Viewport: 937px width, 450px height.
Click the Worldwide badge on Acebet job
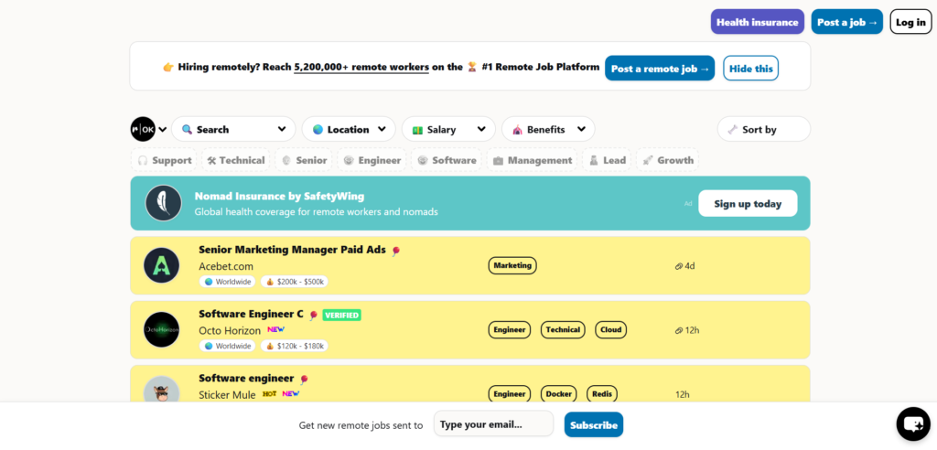(x=227, y=282)
